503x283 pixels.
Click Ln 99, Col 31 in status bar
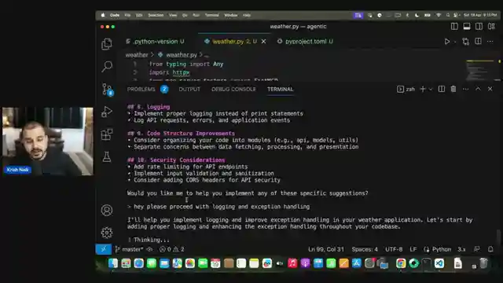326,249
